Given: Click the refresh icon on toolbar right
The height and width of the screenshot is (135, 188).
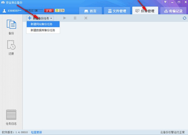Looking at the screenshot, I should click(185, 18).
